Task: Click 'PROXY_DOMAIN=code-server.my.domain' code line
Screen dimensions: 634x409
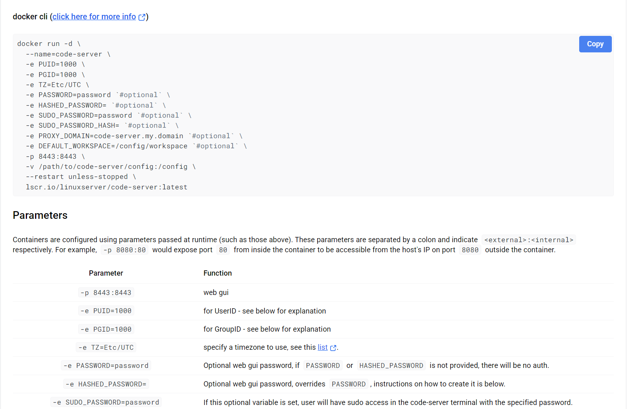Action: [x=134, y=136]
